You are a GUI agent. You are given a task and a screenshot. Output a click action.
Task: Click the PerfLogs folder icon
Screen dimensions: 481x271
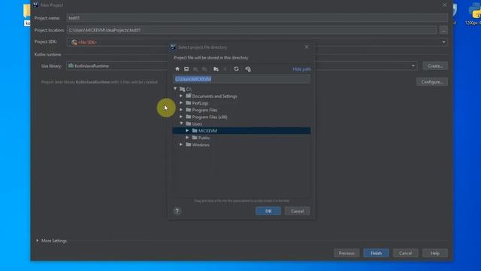(x=189, y=103)
